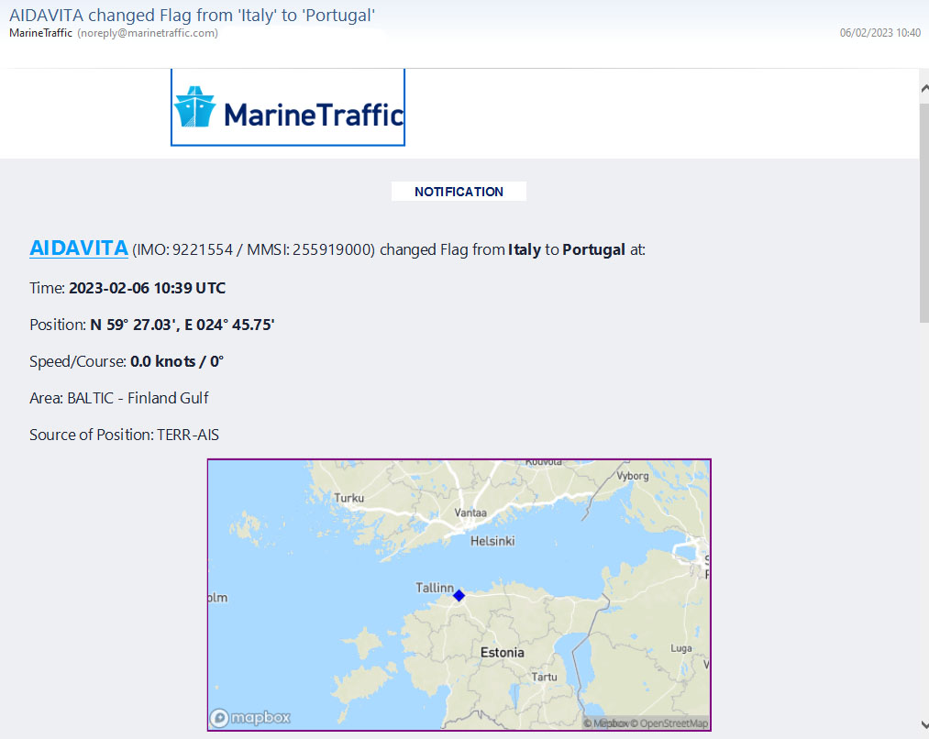Screen dimensions: 929x739
Task: Click the 2023-02-06 10:39 UTC time value
Action: point(147,288)
